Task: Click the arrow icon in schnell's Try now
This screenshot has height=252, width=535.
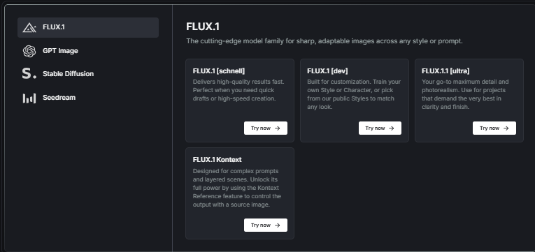Action: (278, 128)
